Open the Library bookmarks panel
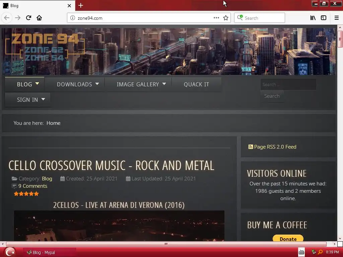The width and height of the screenshot is (343, 257). (x=313, y=18)
